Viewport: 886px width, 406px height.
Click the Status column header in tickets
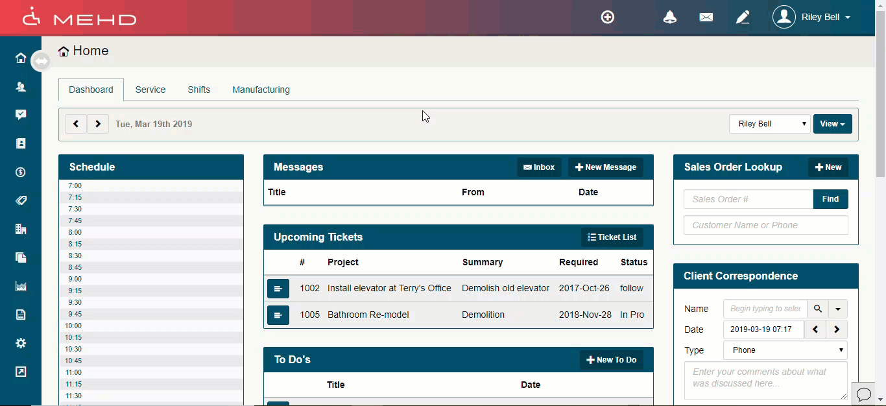point(634,263)
